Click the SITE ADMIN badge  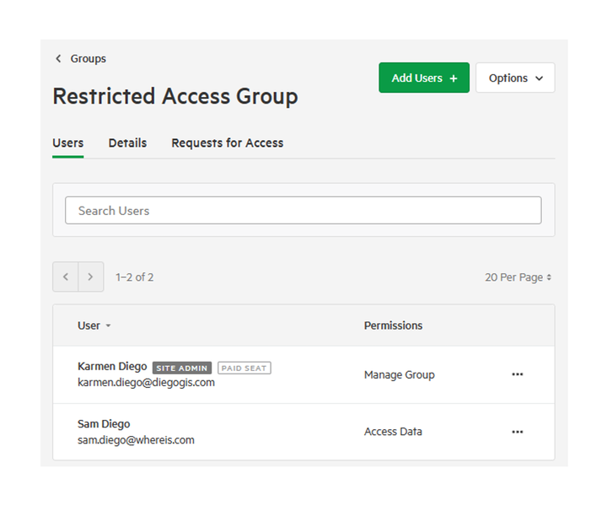click(182, 368)
